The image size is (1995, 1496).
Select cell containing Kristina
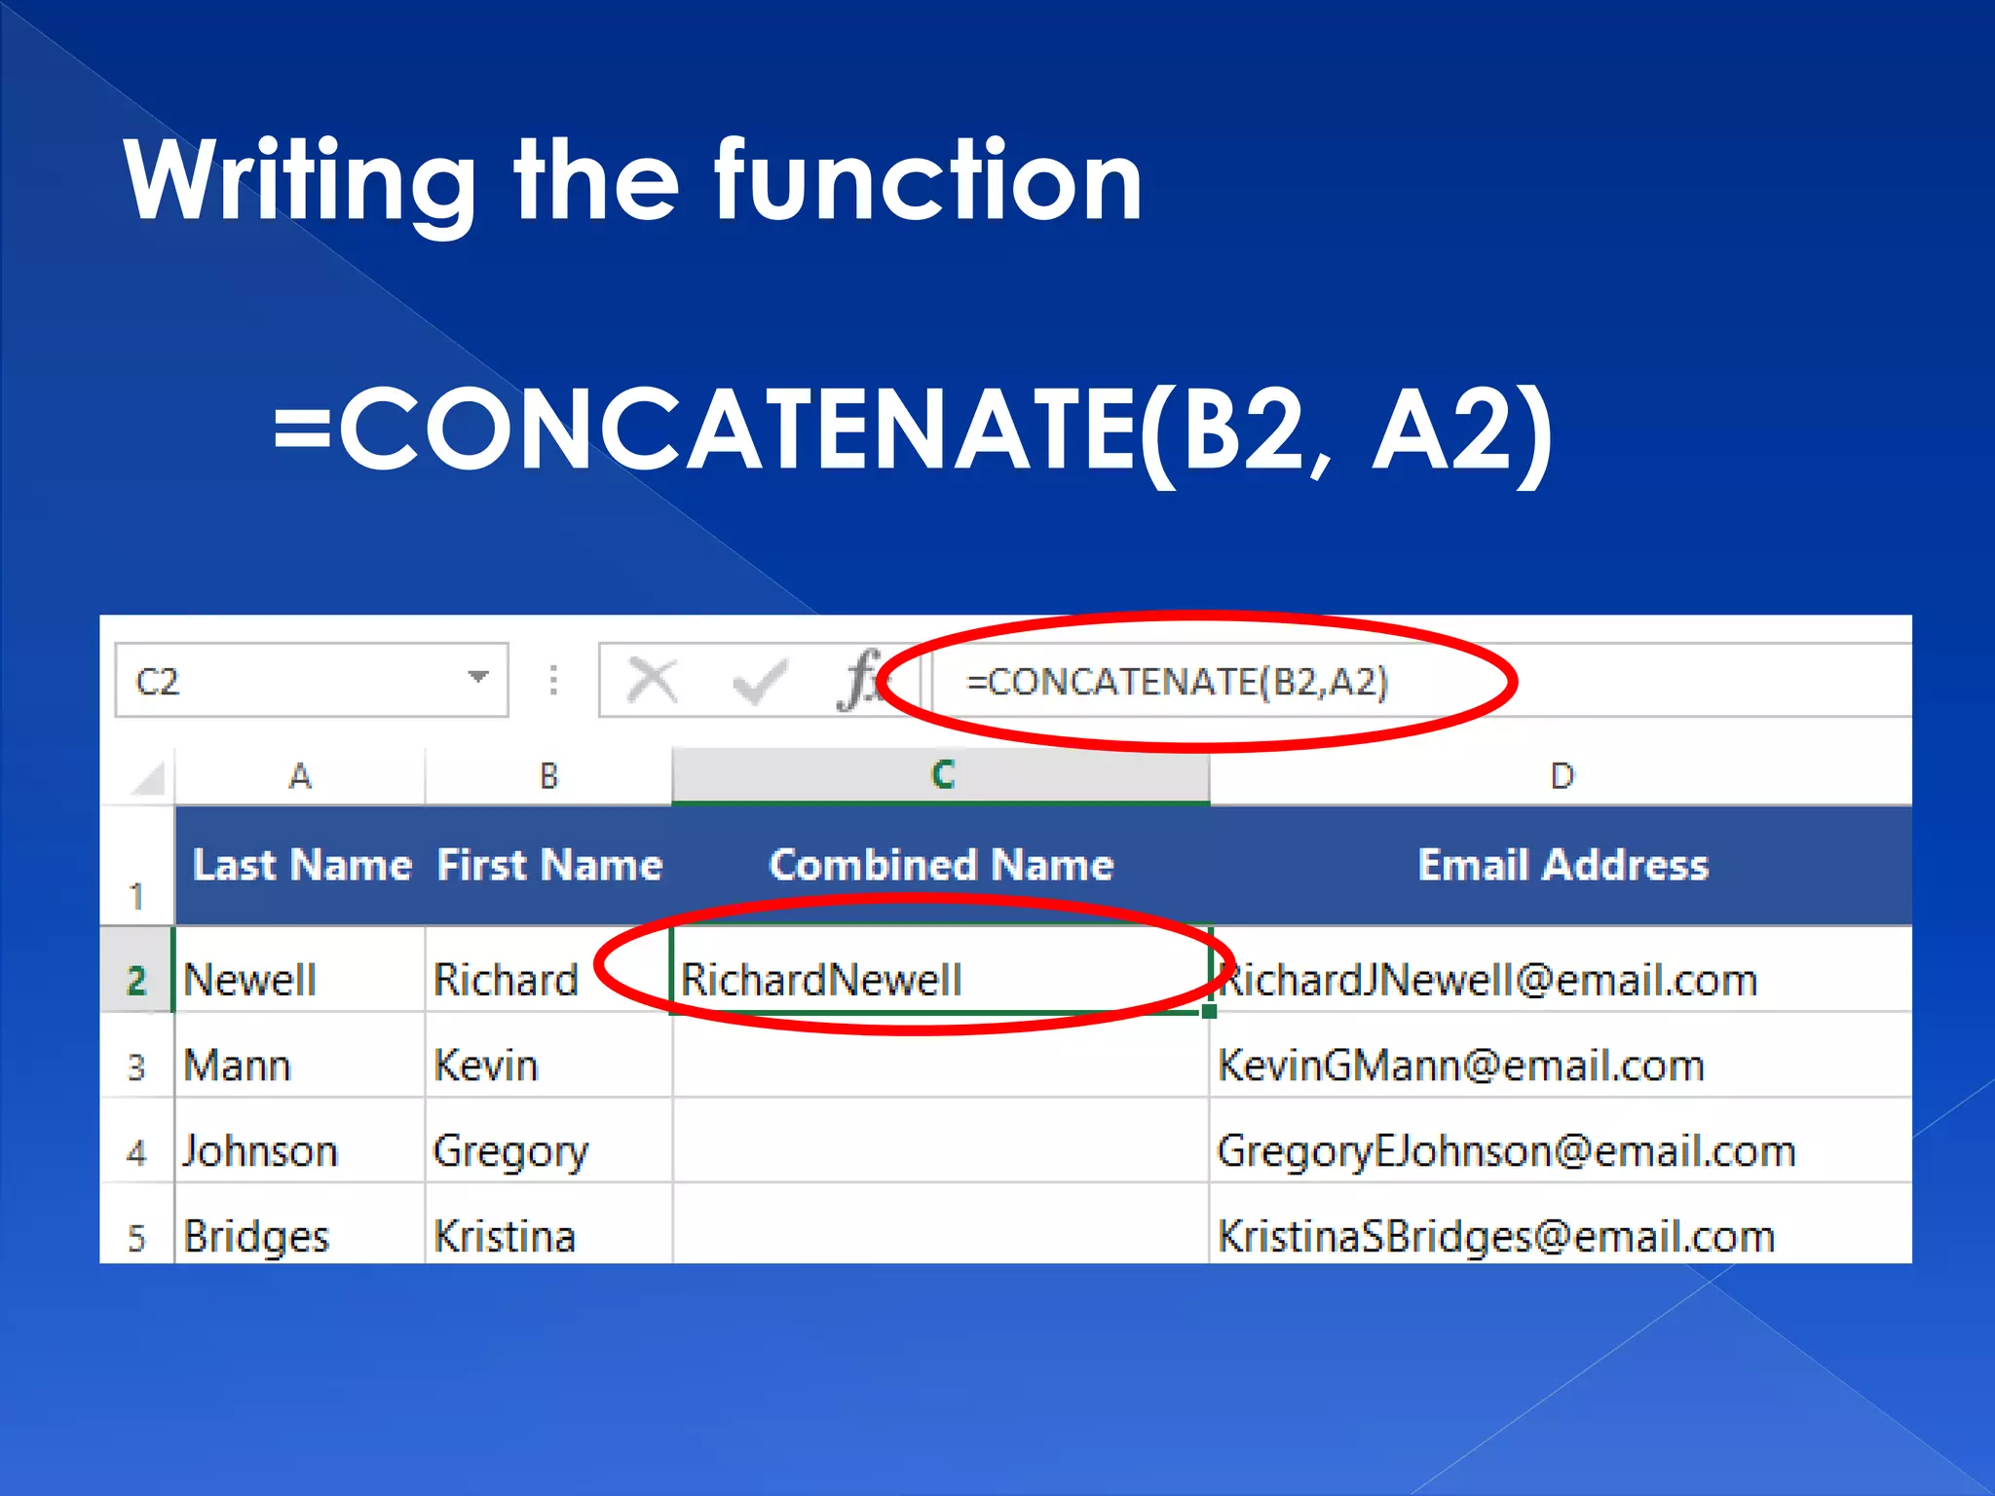(548, 1224)
